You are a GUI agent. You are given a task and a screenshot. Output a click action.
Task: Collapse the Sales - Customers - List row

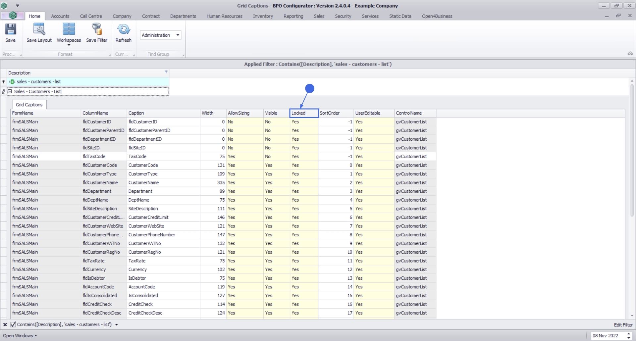[x=10, y=91]
